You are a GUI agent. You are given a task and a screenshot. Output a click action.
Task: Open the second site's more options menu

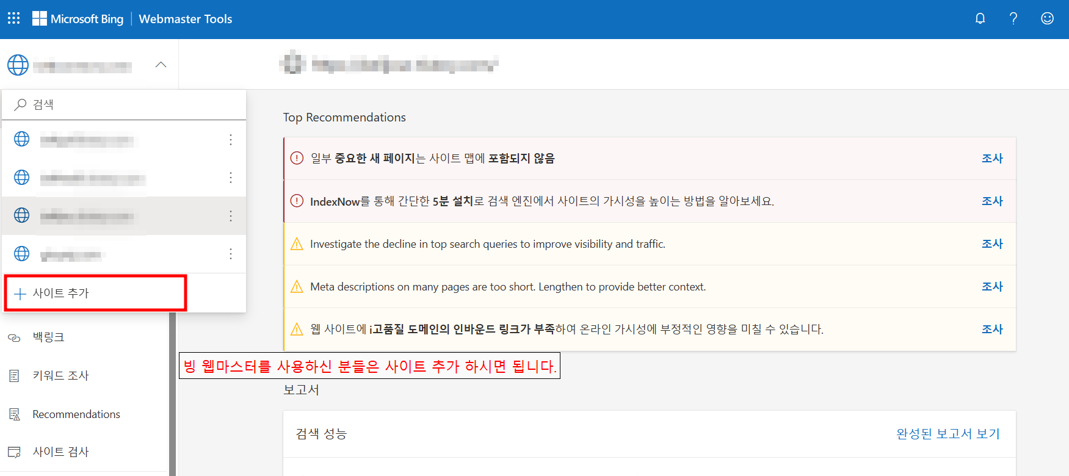(231, 178)
